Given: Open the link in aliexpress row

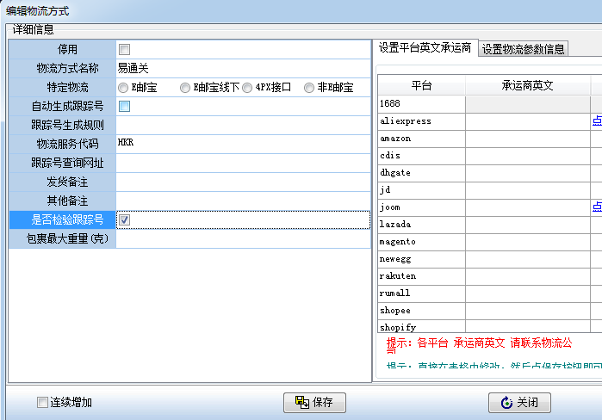Looking at the screenshot, I should click(597, 121).
